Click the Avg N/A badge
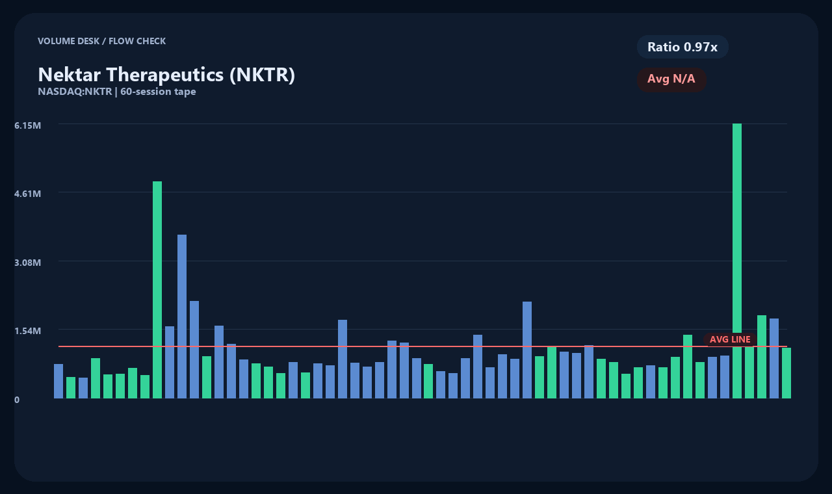 click(x=671, y=79)
